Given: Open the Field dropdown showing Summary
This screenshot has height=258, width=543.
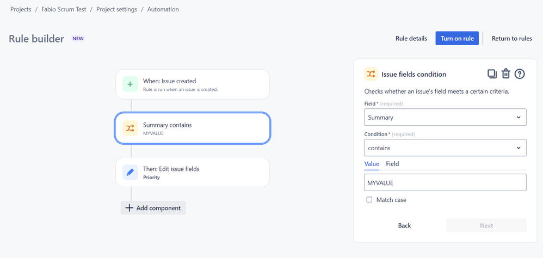Looking at the screenshot, I should coord(445,117).
